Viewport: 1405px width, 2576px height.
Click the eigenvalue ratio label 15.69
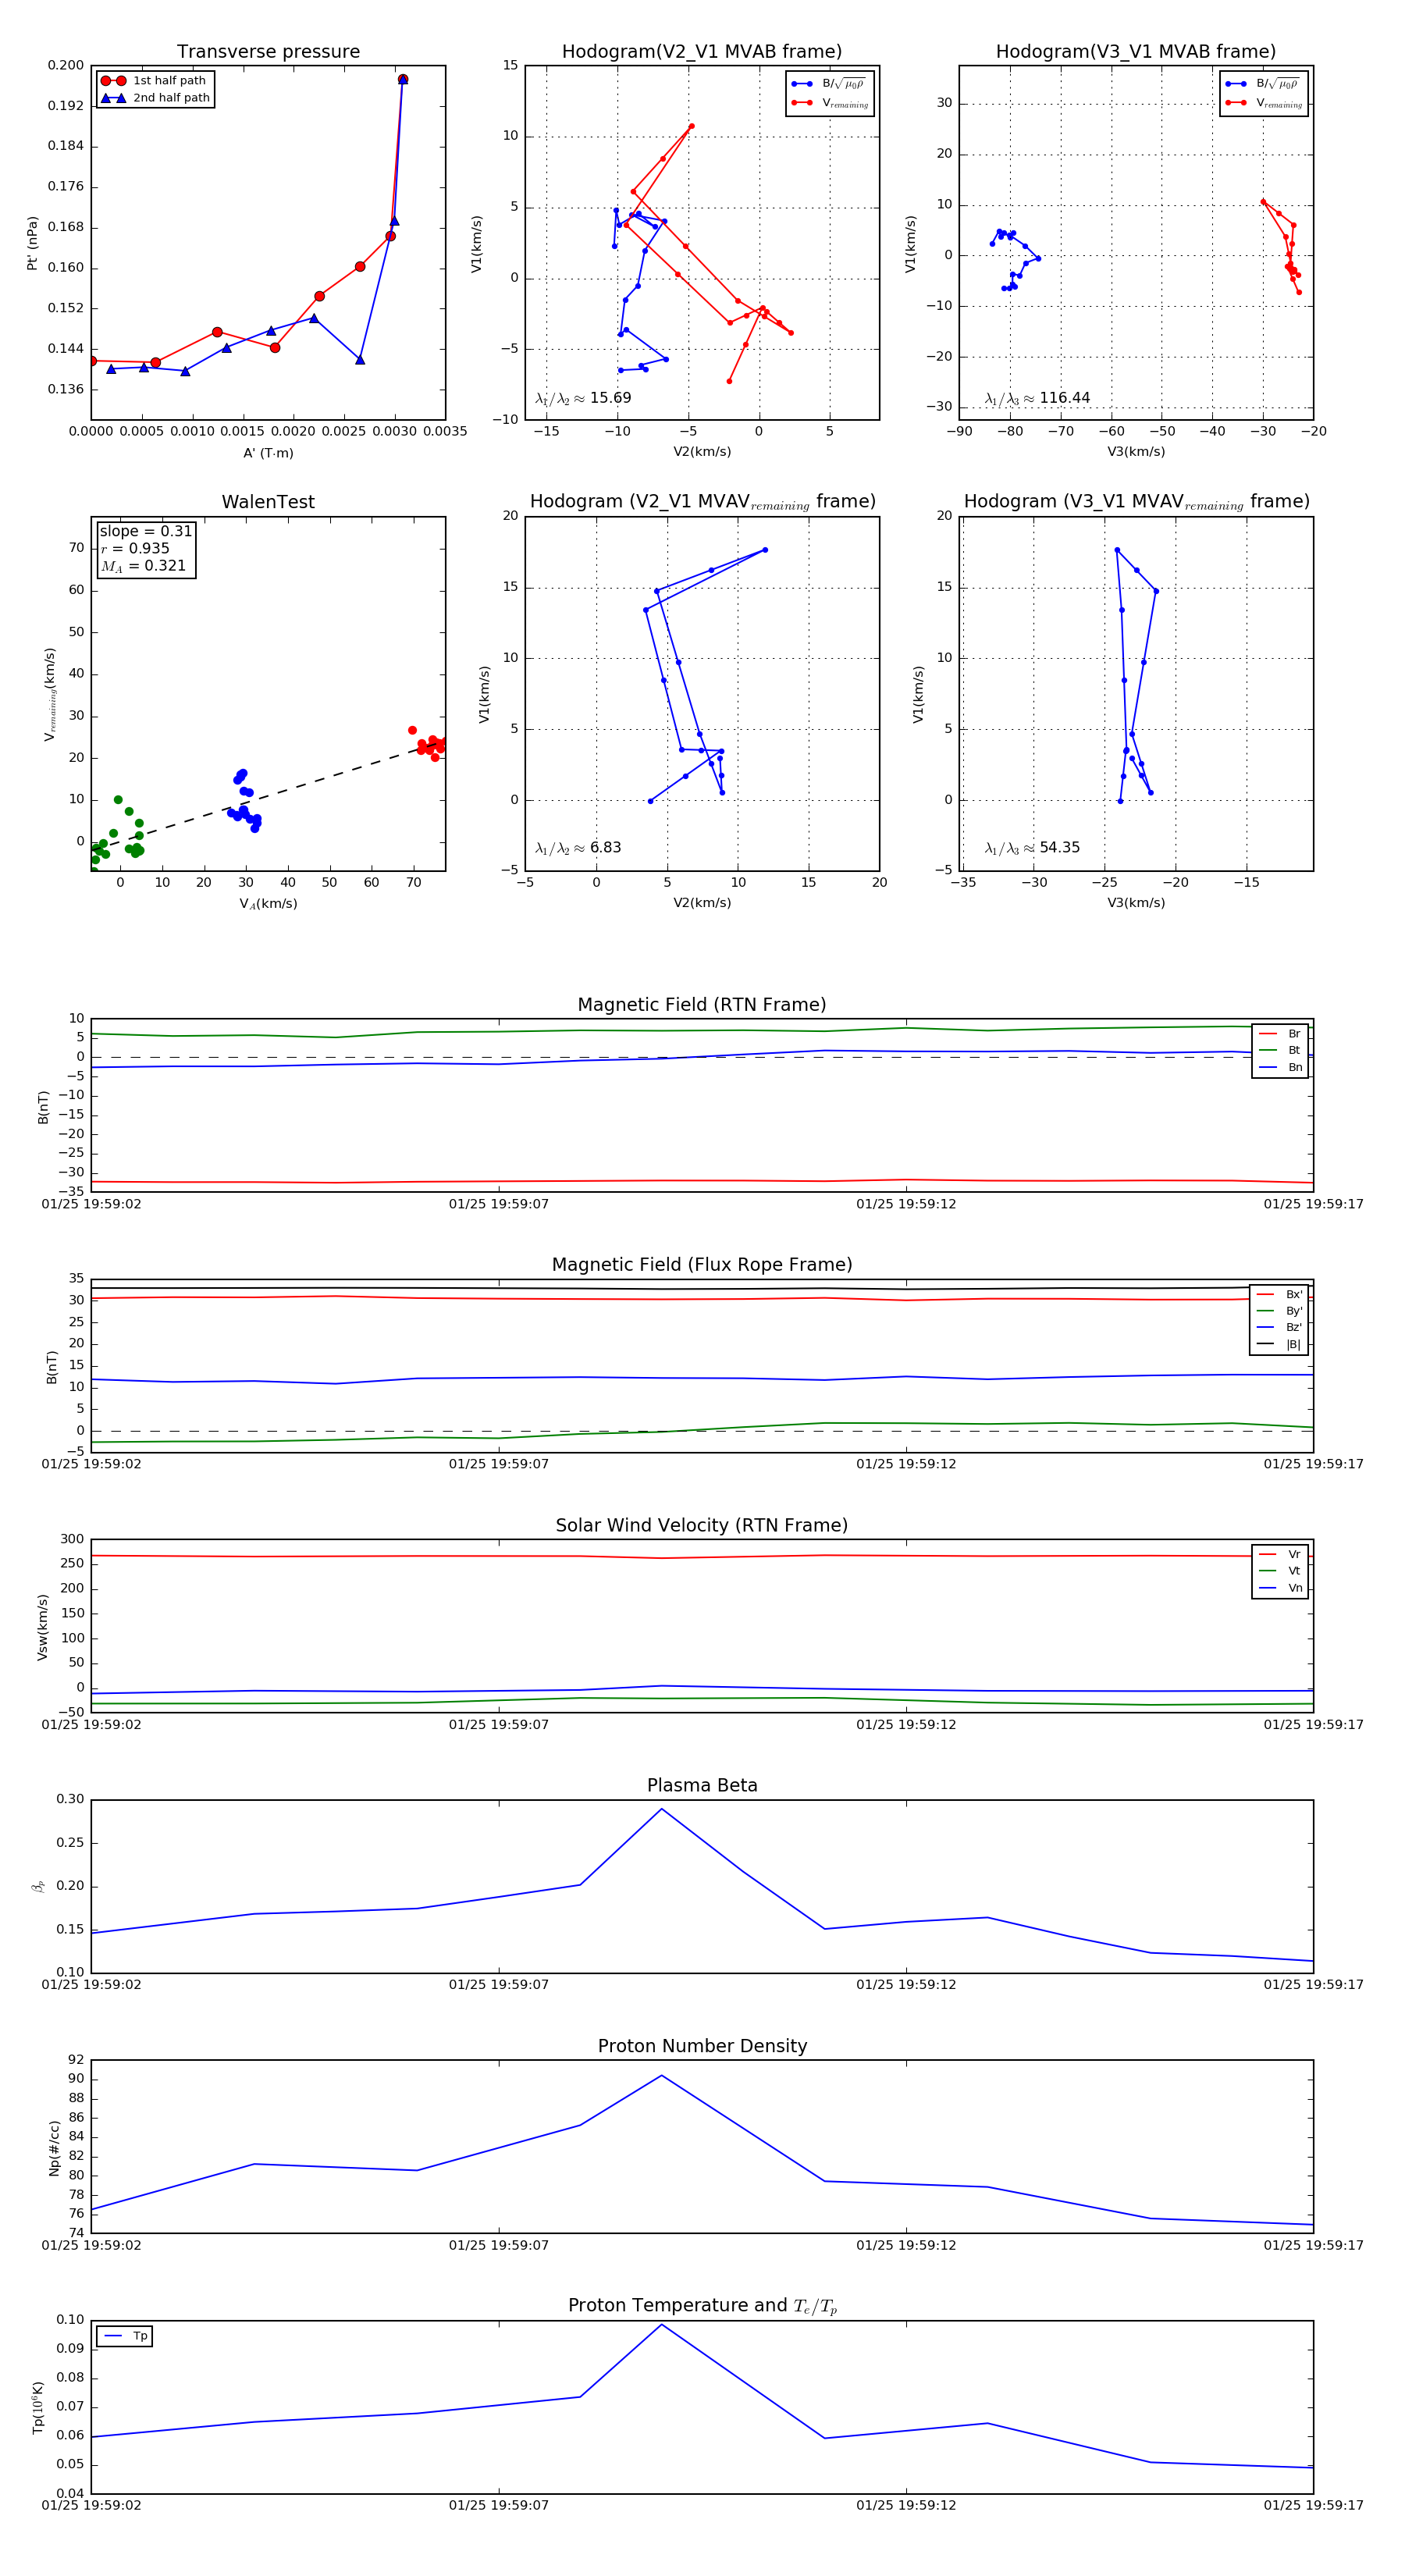click(583, 398)
